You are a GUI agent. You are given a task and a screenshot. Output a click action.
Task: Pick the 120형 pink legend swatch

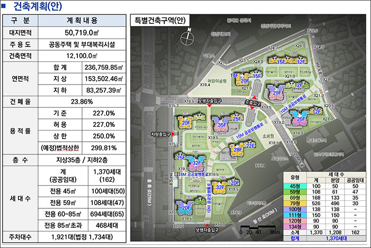click(x=295, y=221)
